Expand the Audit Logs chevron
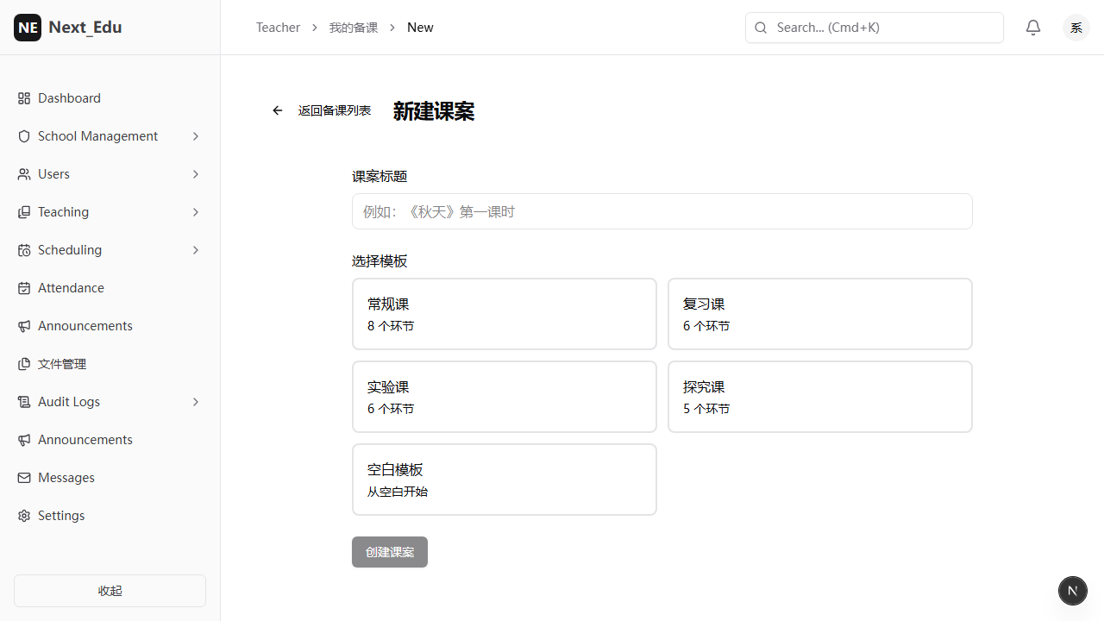This screenshot has height=621, width=1104. tap(196, 402)
